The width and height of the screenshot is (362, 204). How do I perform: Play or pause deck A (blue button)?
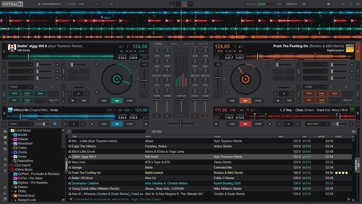117,124
